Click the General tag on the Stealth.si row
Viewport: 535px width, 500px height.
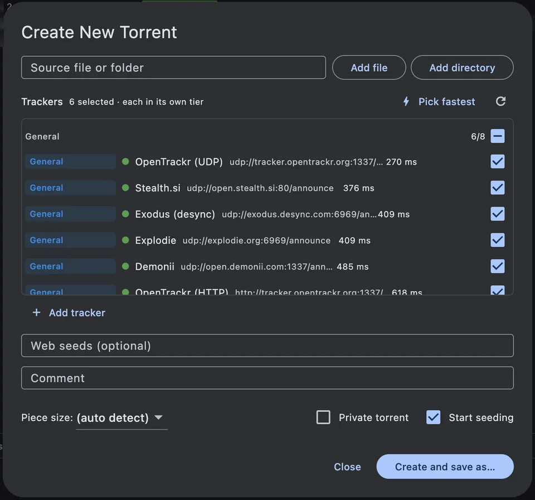click(x=70, y=187)
